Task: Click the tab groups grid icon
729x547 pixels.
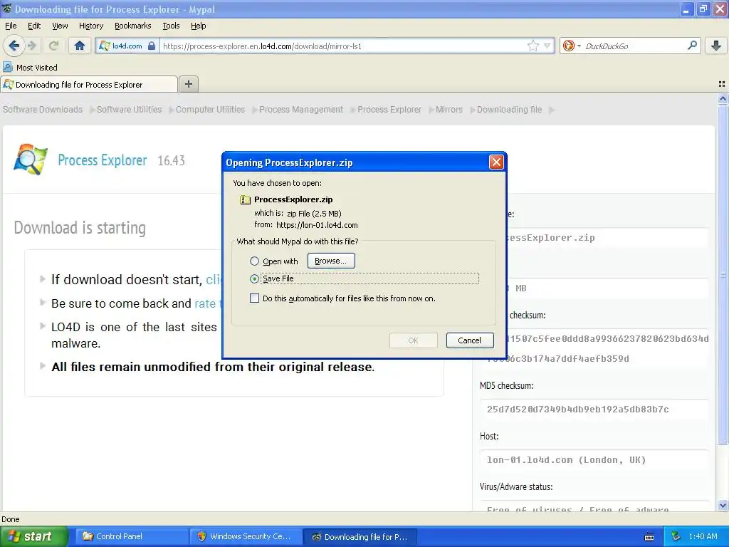Action: (x=722, y=84)
